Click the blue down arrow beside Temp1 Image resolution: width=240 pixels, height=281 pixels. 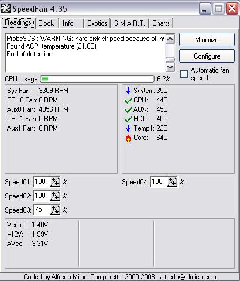click(128, 128)
